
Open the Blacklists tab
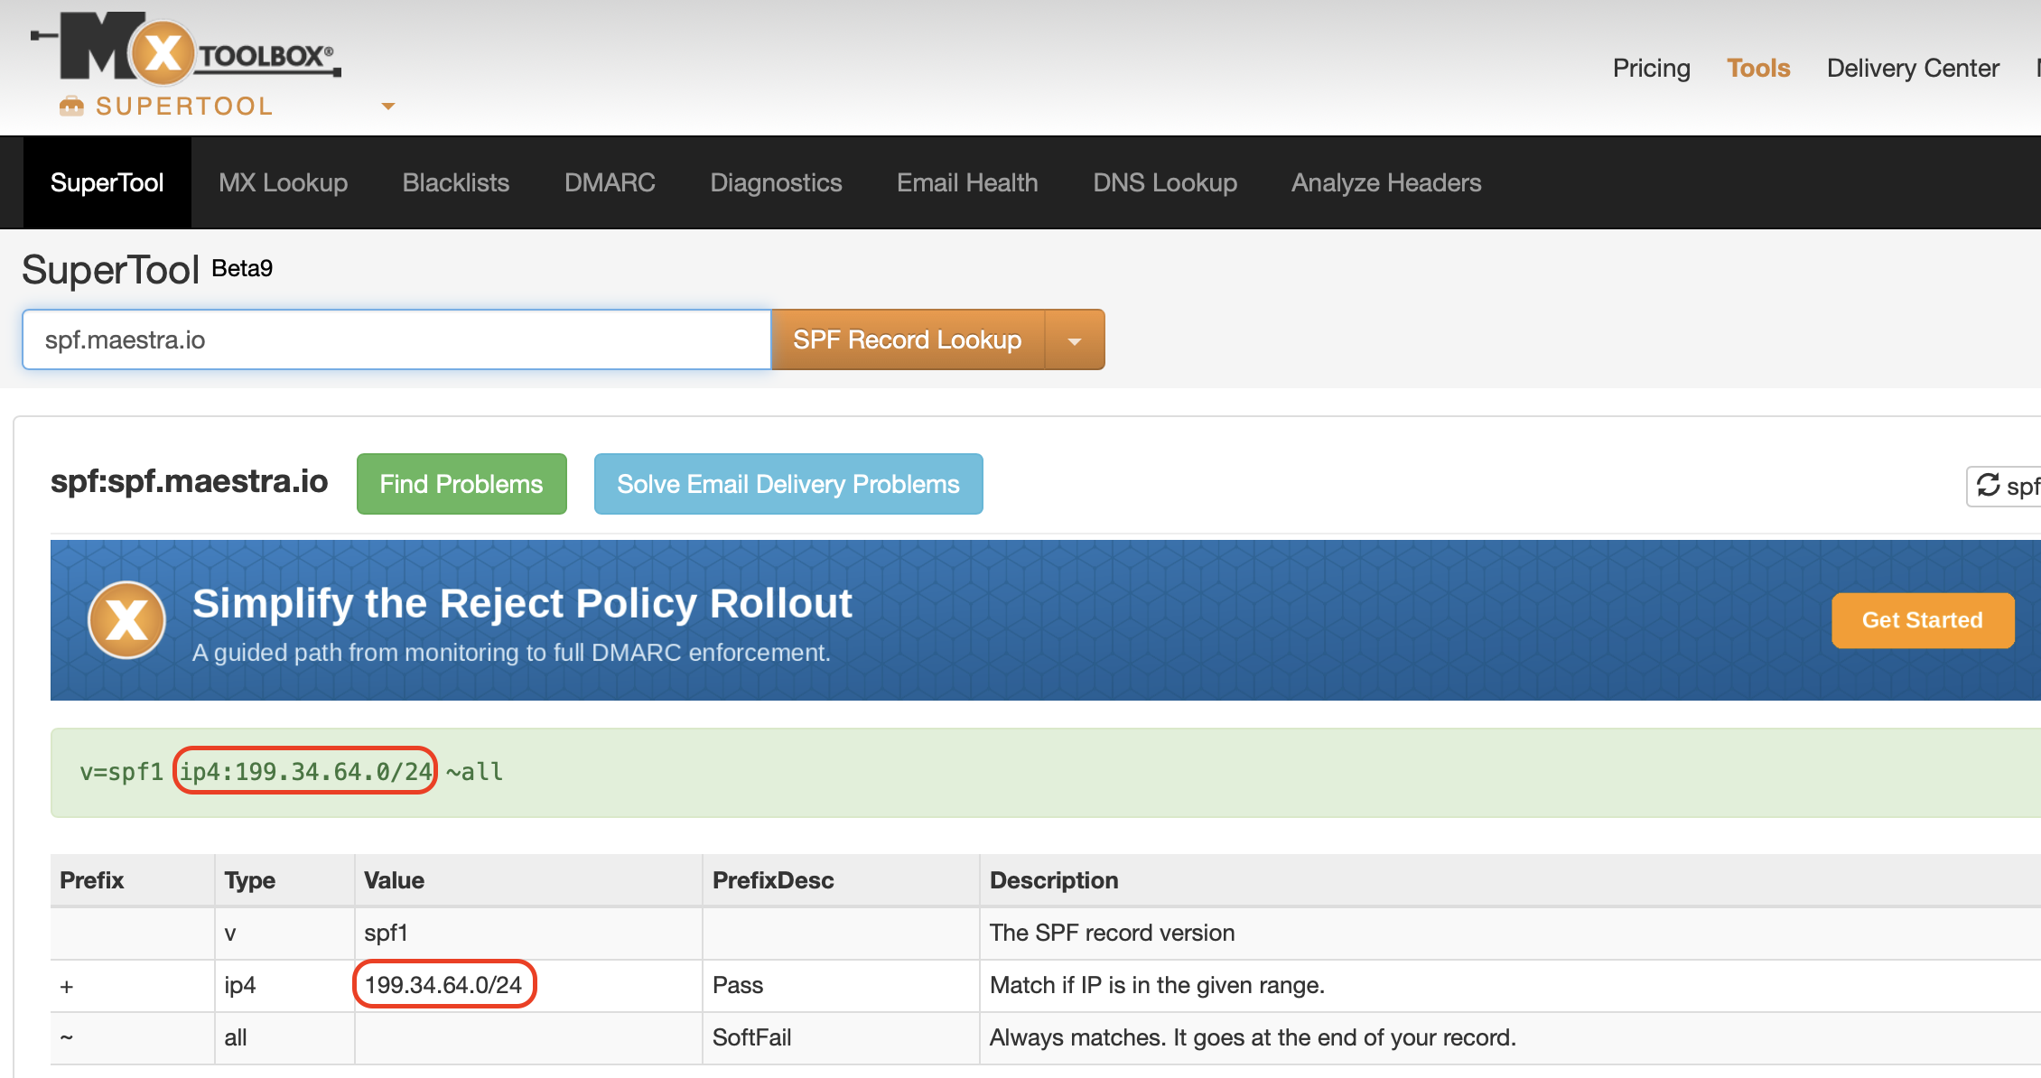click(456, 182)
